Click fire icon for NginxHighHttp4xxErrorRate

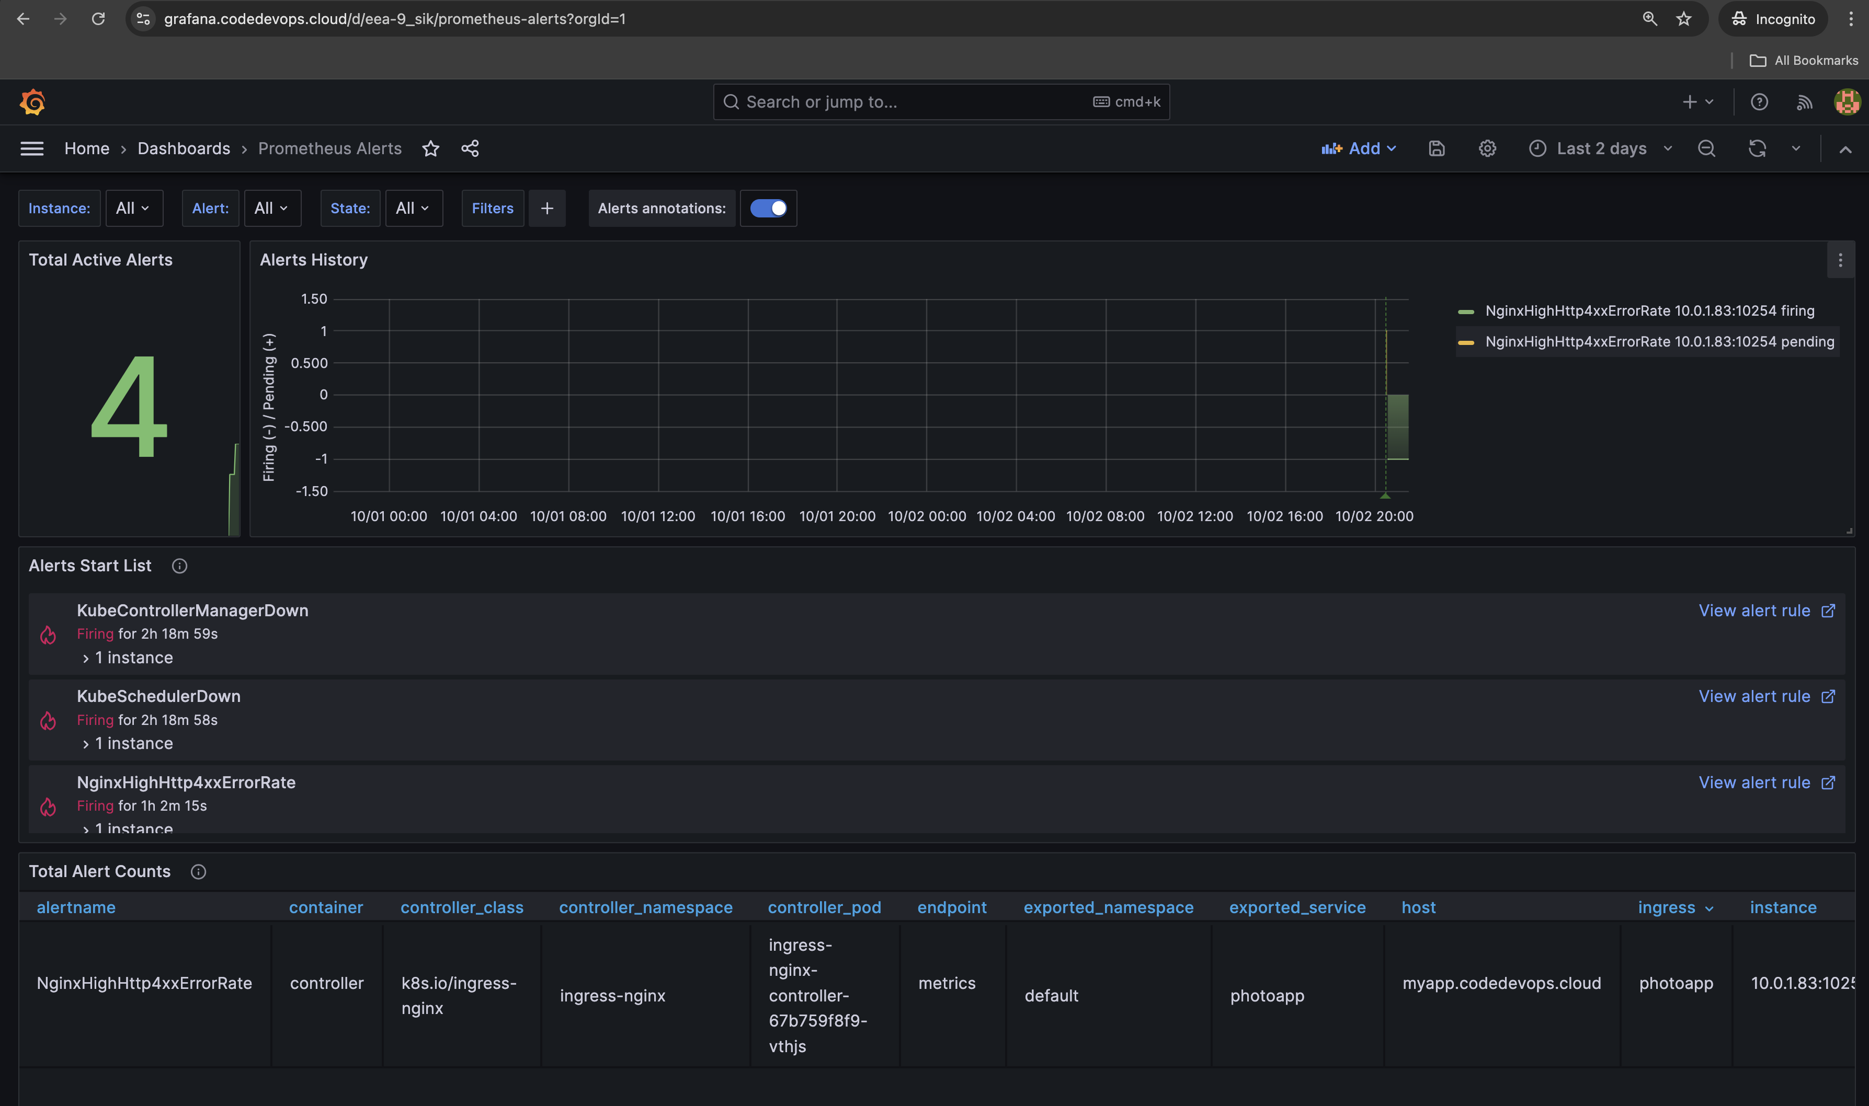pos(49,807)
